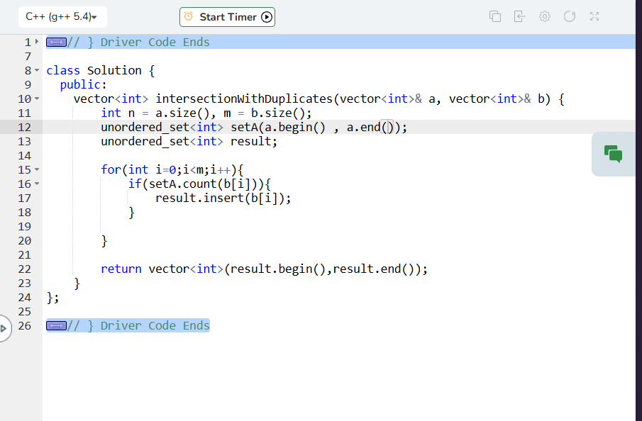Click 'if(setA.count(b[i])){' text

click(x=199, y=184)
